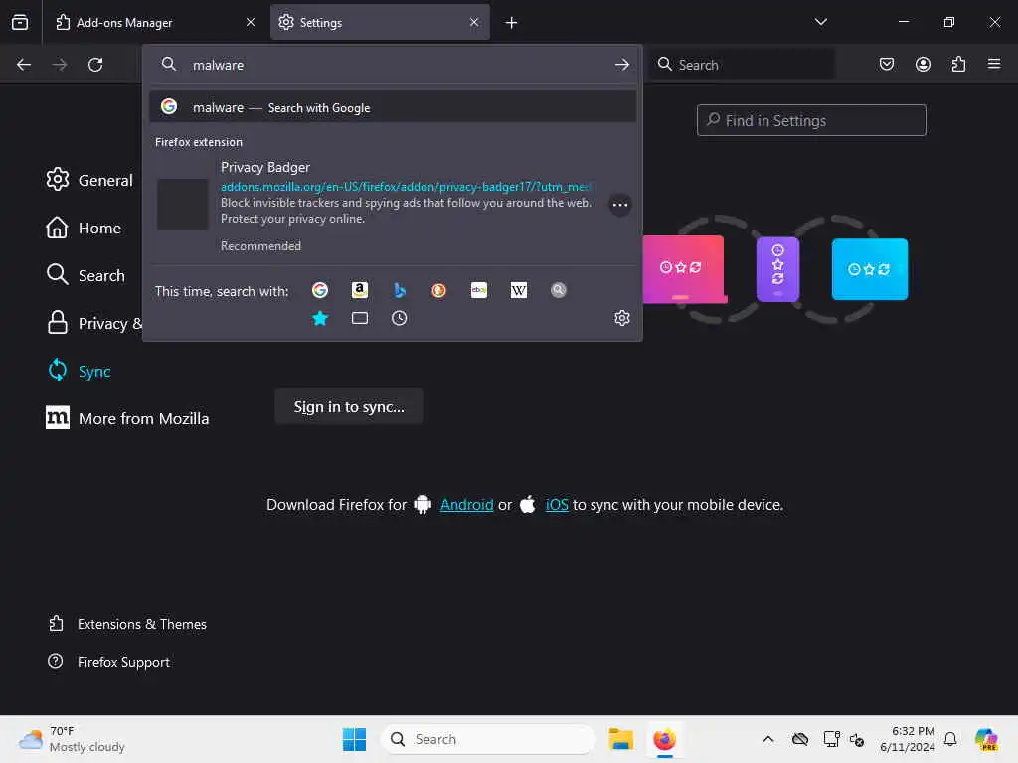Open the Firefox View button
Screen dimensions: 1018x763
coord(20,22)
